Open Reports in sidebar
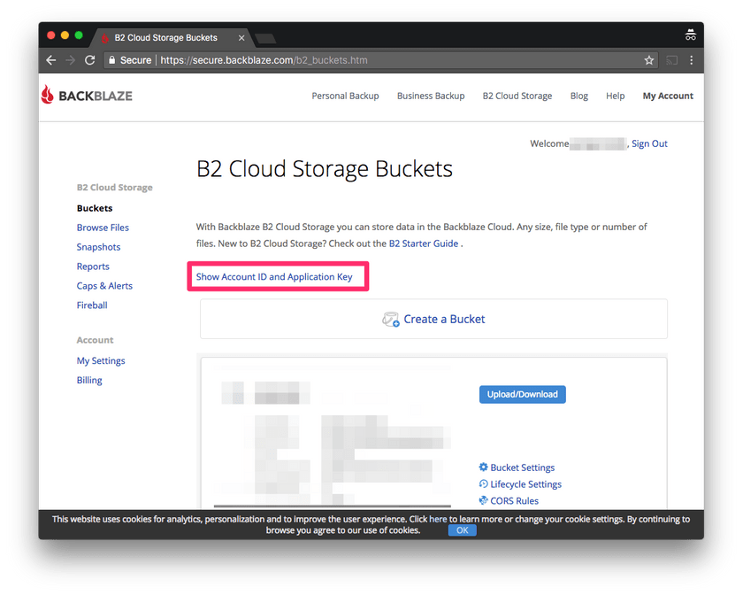This screenshot has width=743, height=595. coord(93,267)
